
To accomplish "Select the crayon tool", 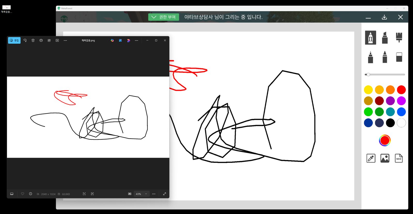I will pos(385,57).
